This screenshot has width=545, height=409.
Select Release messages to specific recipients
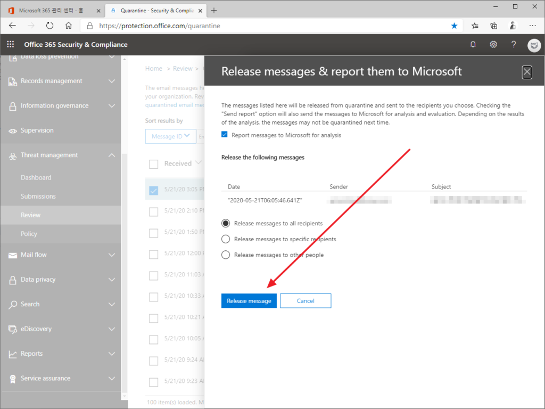click(x=225, y=239)
